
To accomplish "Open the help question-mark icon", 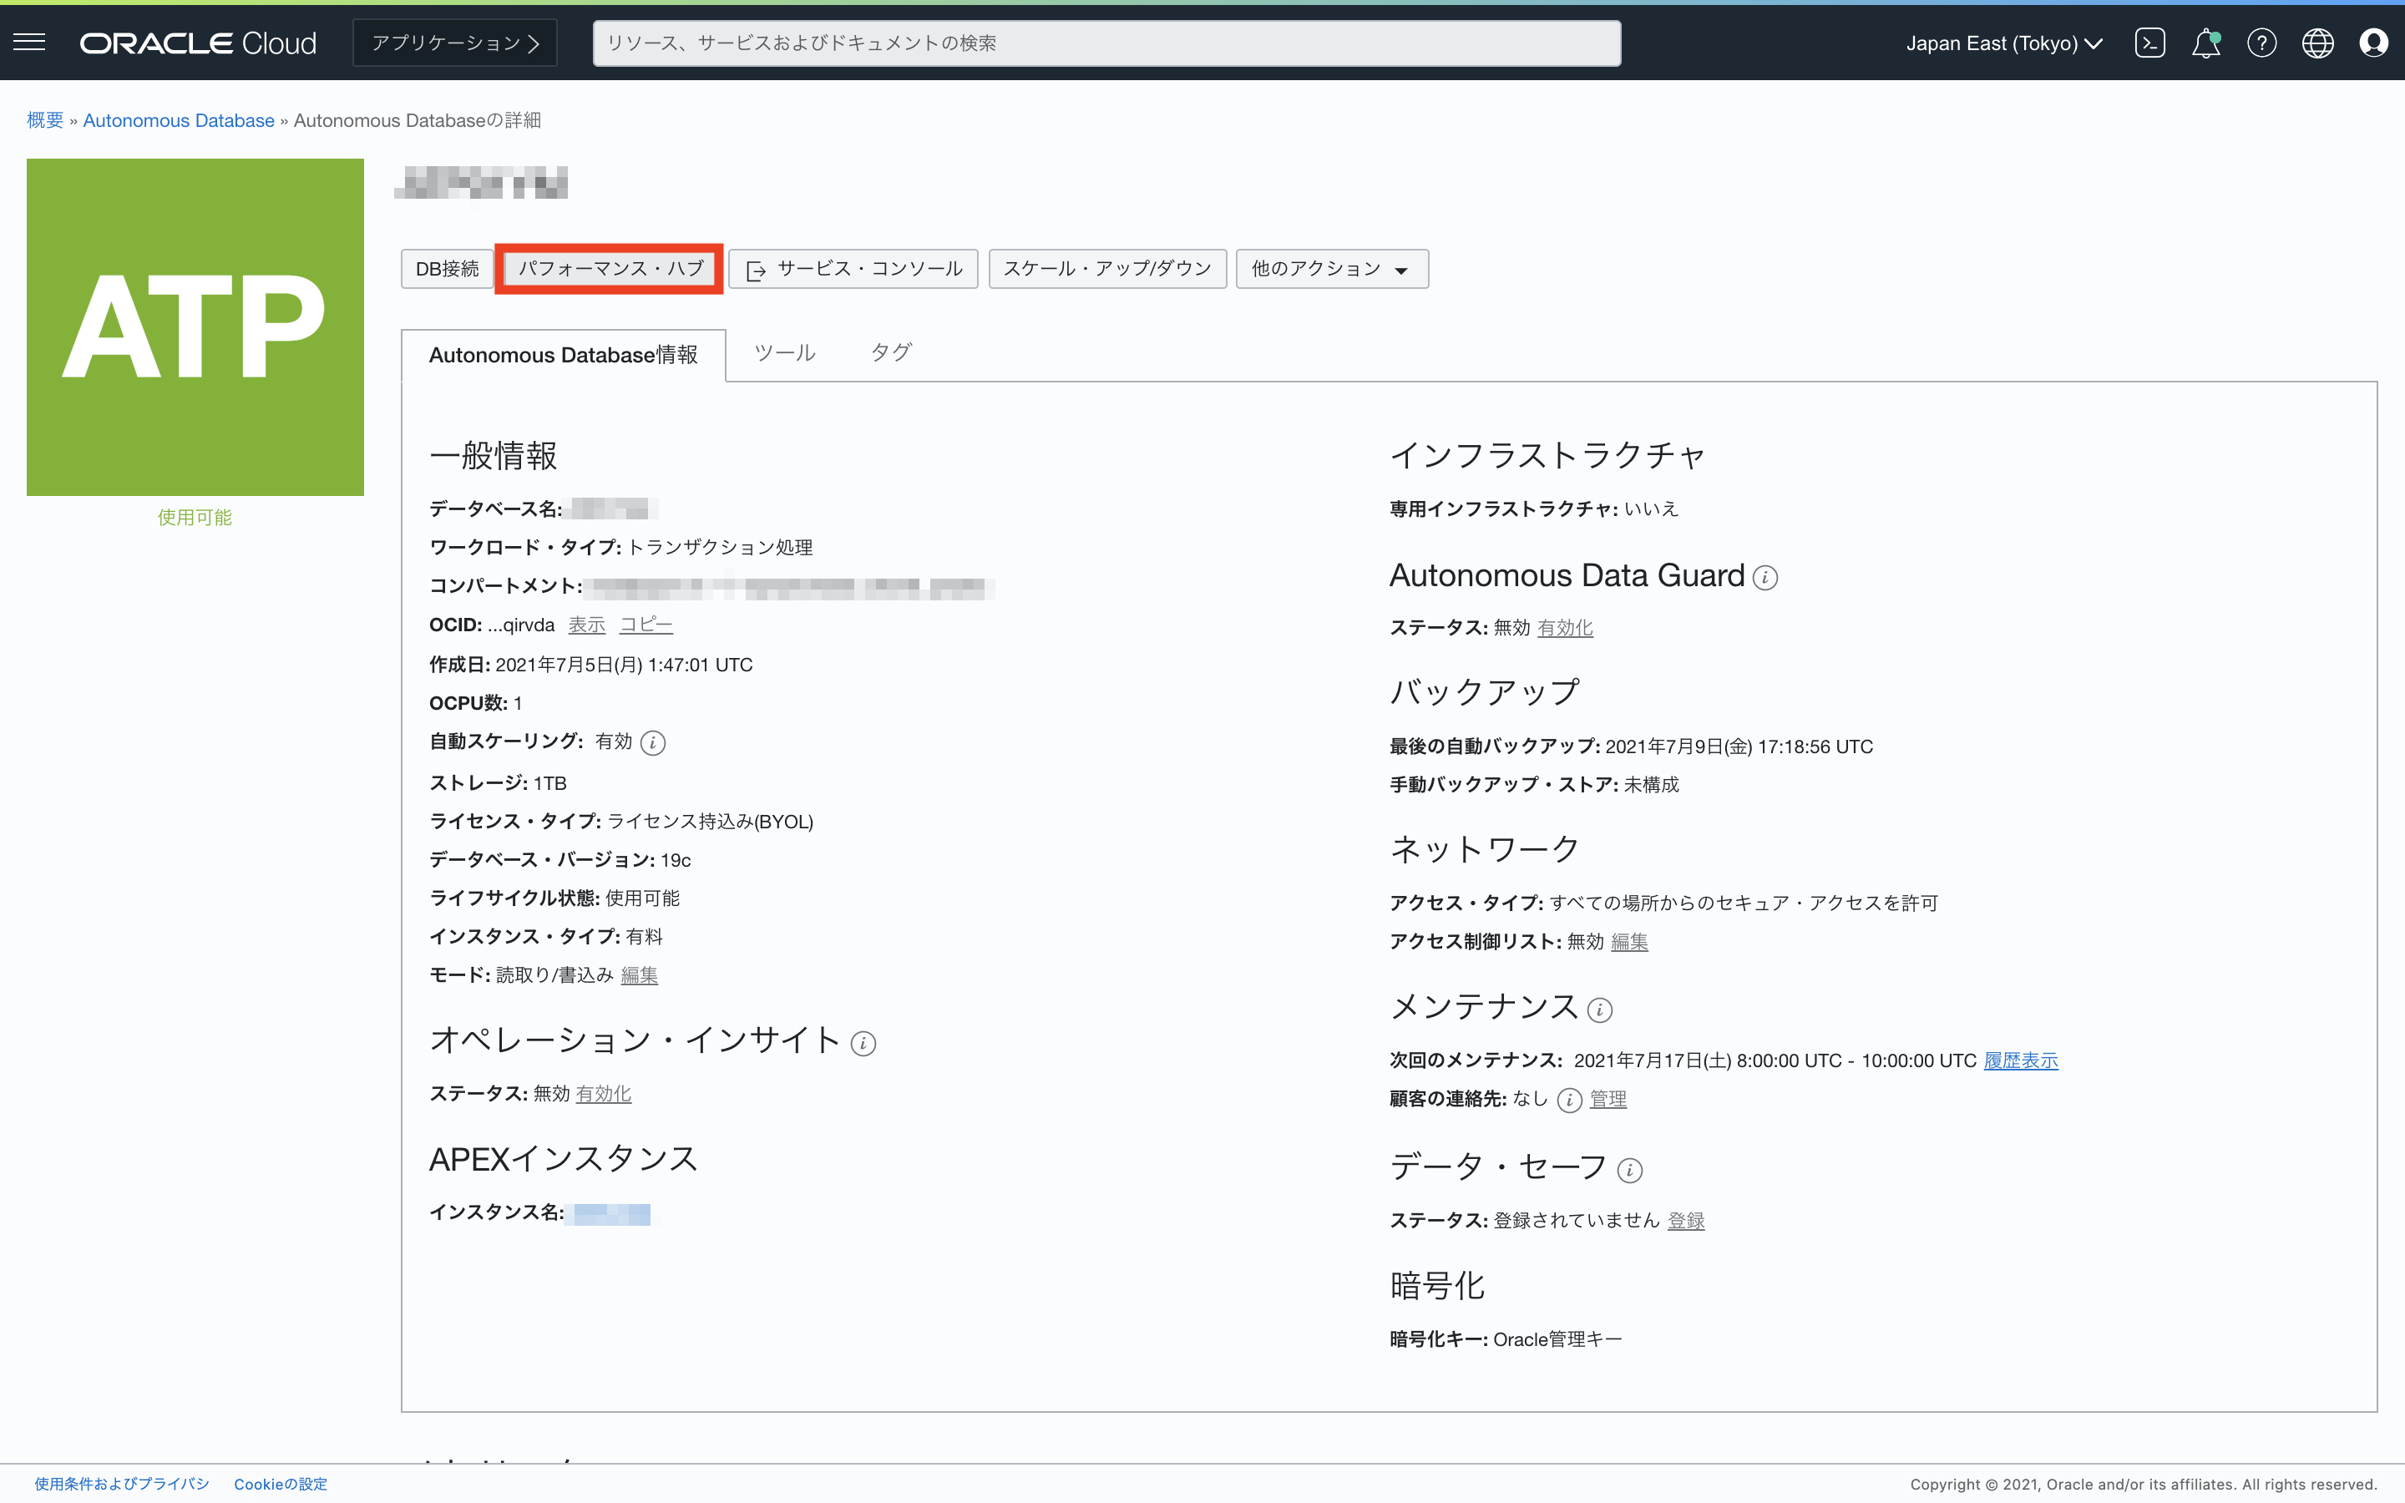I will [x=2262, y=43].
